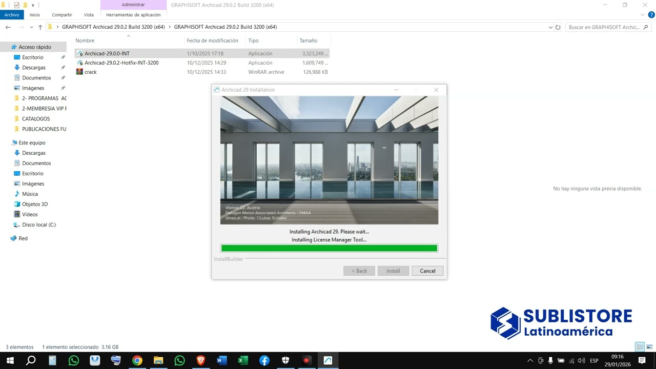Image resolution: width=656 pixels, height=369 pixels.
Task: Open the clock and date flyout
Action: 618,360
